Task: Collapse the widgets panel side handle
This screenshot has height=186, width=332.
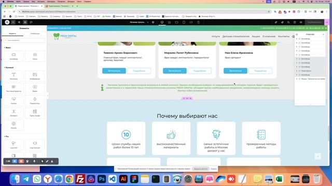Action: 47,96
